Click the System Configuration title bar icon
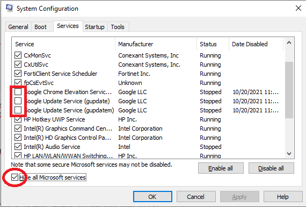 coord(9,8)
